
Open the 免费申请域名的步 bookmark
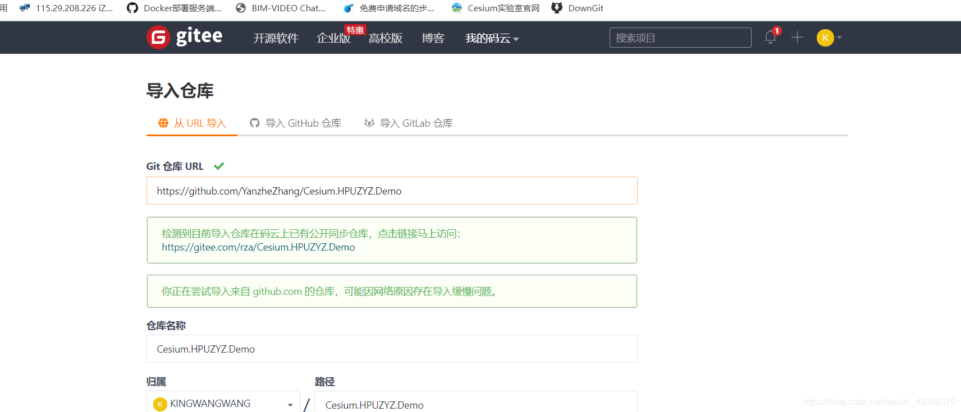click(x=388, y=8)
